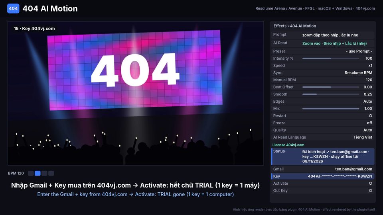
Task: Click the Beat Offset value 0.00
Action: (368, 87)
